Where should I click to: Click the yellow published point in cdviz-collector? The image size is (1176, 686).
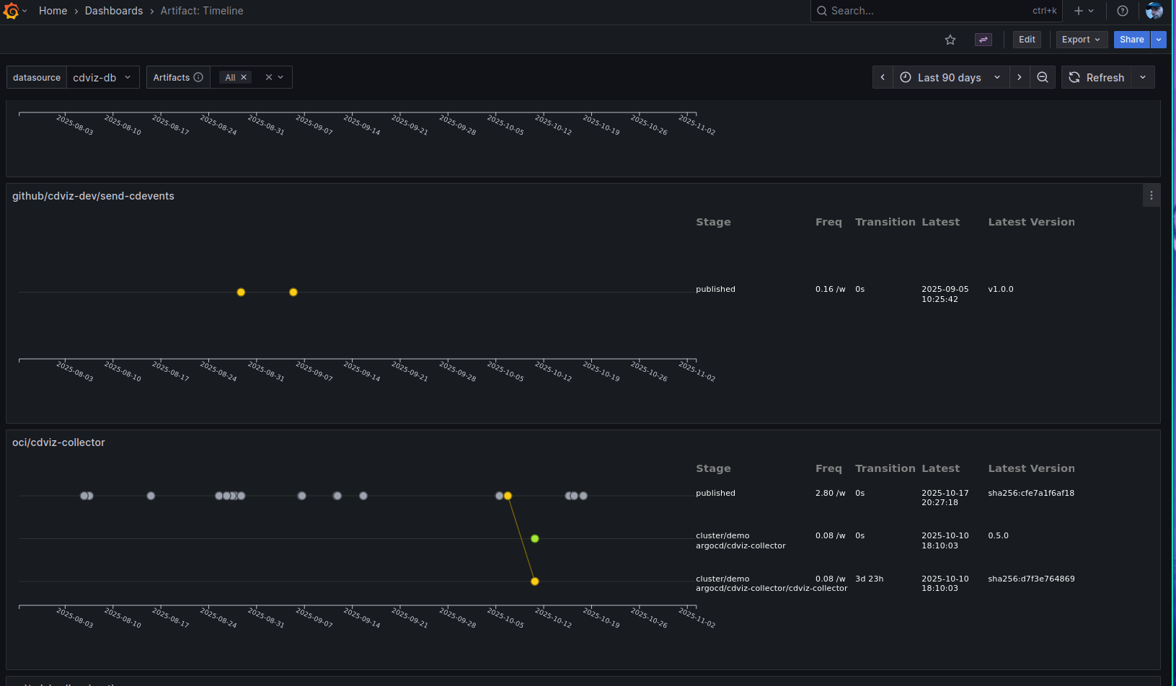(508, 496)
